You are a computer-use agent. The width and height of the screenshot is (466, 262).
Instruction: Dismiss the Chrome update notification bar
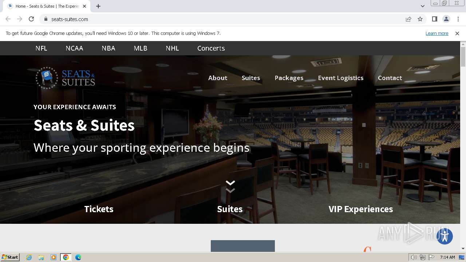click(457, 33)
